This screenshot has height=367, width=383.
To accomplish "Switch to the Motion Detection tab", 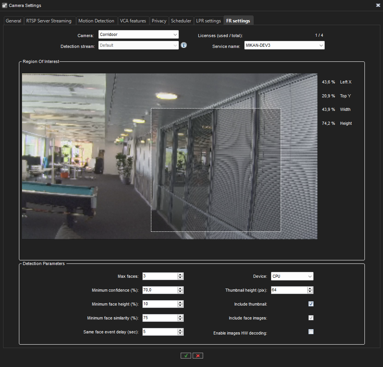I will (x=96, y=21).
